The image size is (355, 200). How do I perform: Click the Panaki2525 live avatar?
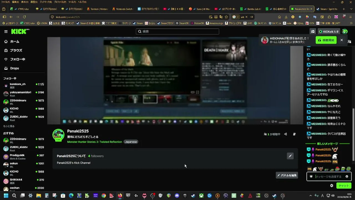pyautogui.click(x=58, y=135)
